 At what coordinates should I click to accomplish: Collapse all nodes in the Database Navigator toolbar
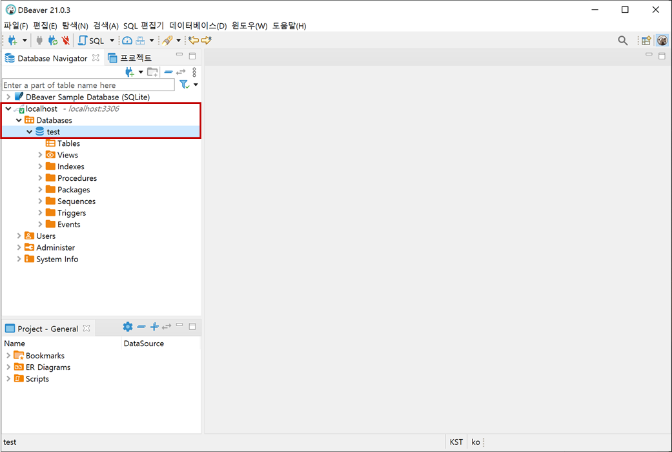click(x=168, y=72)
